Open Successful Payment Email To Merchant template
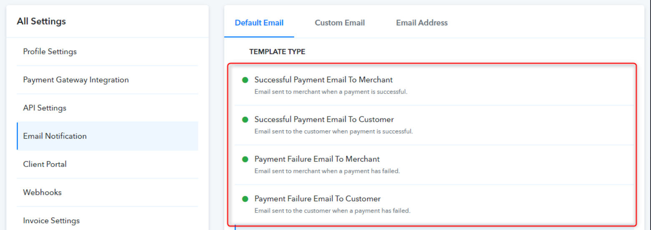This screenshot has height=230, width=651. tap(434, 86)
